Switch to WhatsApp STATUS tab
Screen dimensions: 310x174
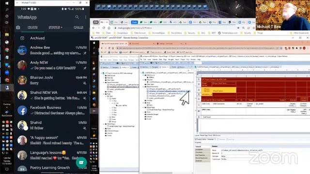55,28
